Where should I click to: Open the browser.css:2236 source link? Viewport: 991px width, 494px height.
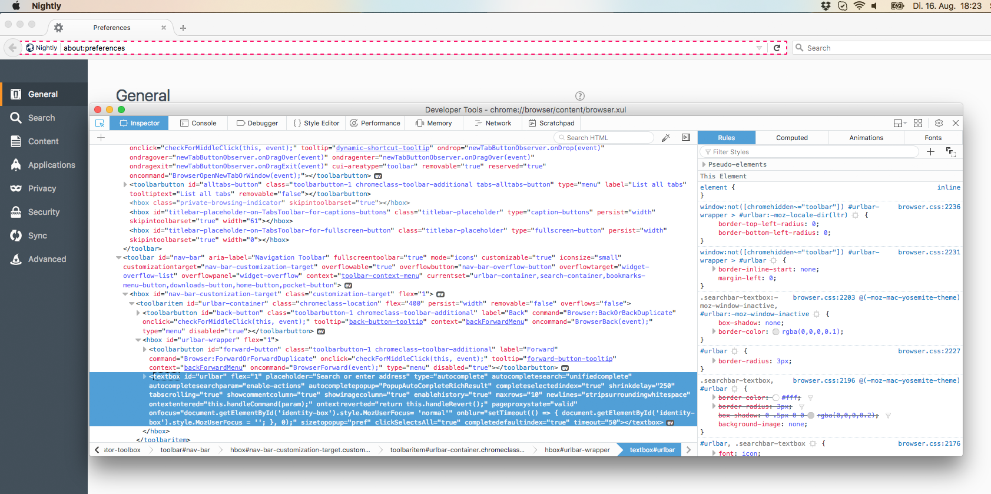(x=929, y=207)
